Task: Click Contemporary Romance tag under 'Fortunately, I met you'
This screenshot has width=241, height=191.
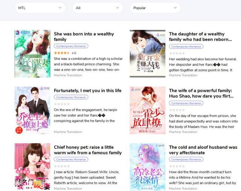Action: (x=71, y=97)
